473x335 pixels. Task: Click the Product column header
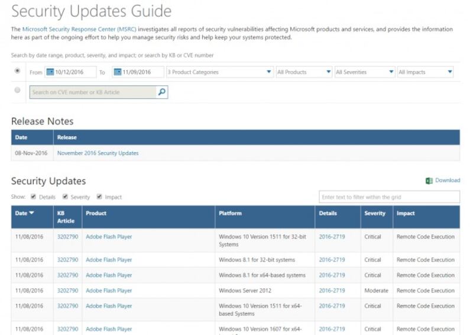point(96,213)
